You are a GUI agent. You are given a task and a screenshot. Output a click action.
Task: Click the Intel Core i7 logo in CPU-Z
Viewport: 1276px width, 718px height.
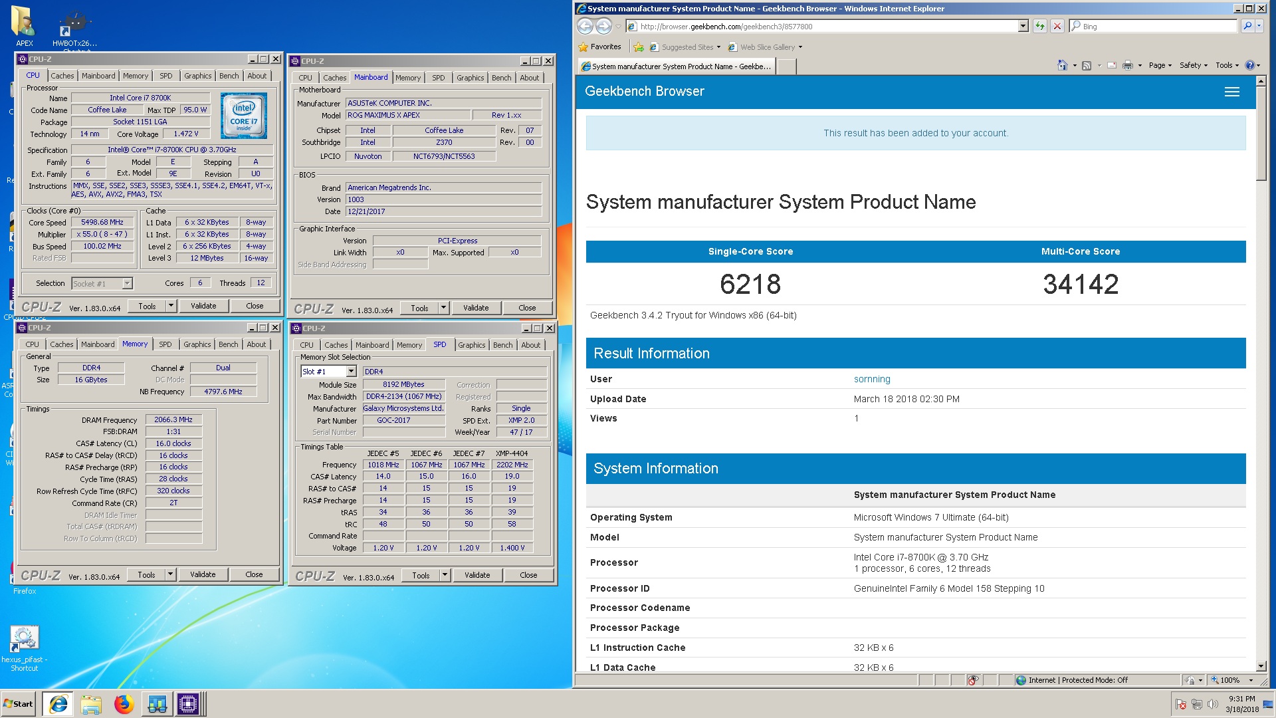coord(243,116)
